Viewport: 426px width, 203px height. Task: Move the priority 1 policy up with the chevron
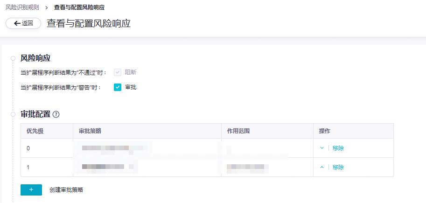pos(321,167)
